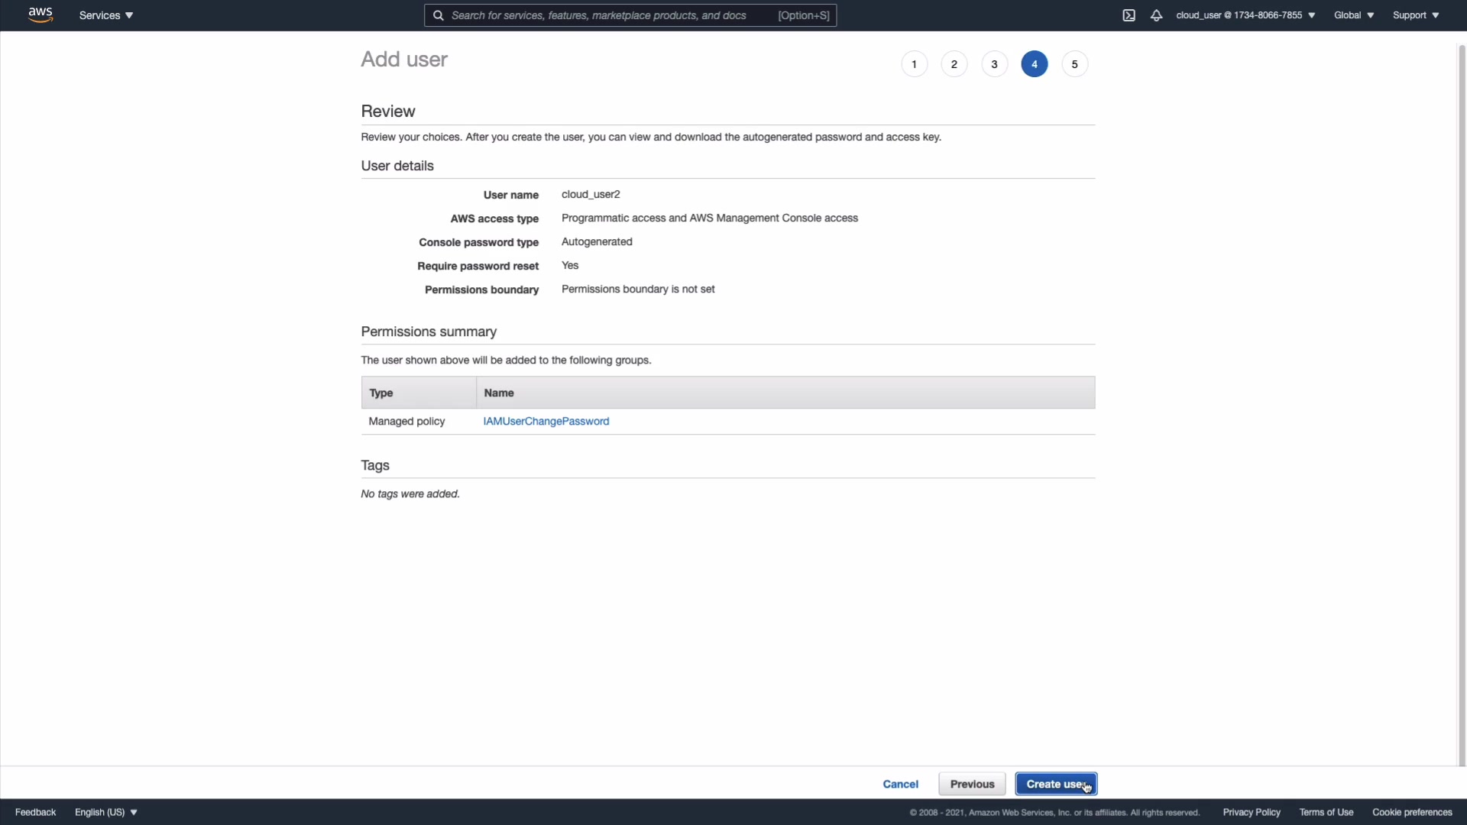The height and width of the screenshot is (825, 1467).
Task: Click the Previous button
Action: 972,784
